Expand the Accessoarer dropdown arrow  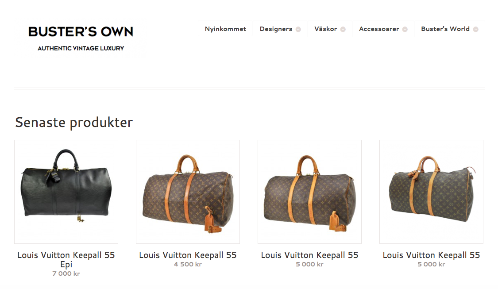[405, 29]
